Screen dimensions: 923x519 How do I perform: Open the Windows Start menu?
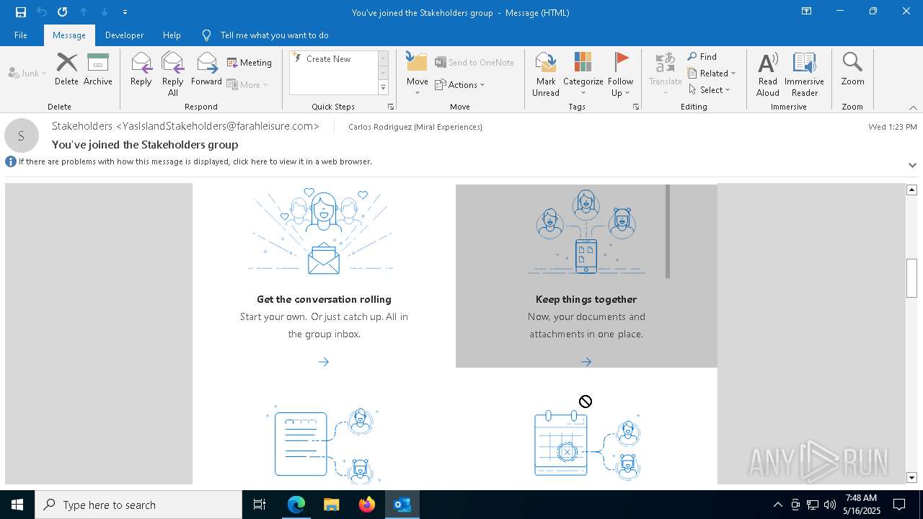pyautogui.click(x=17, y=505)
